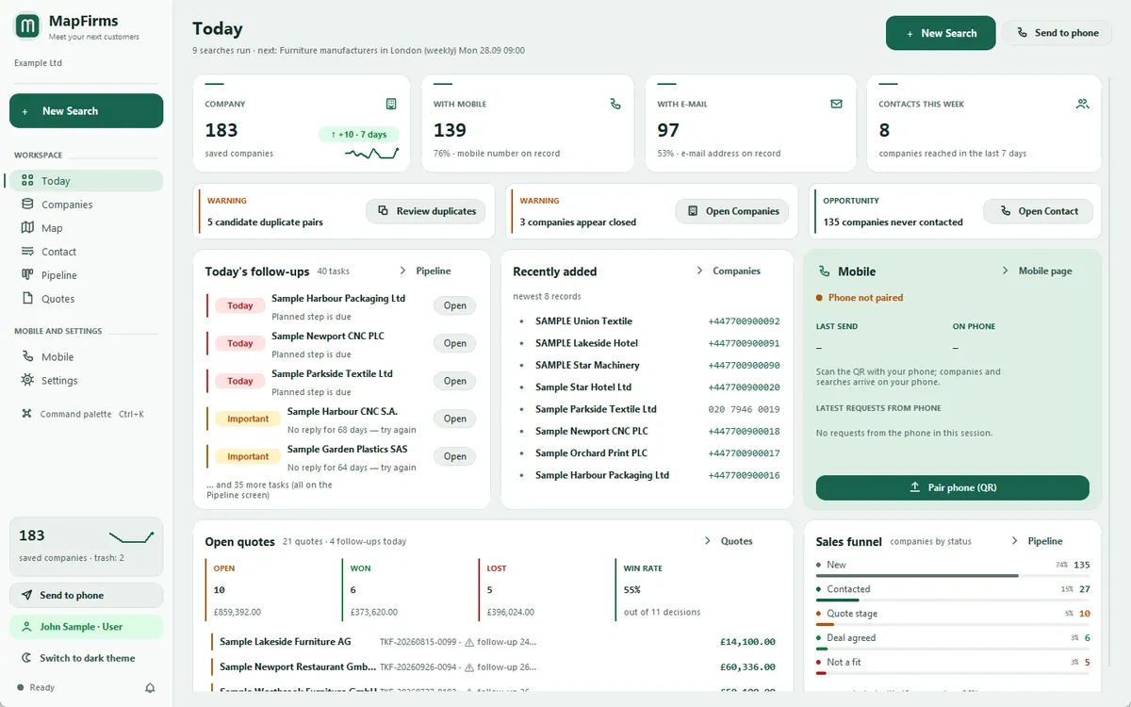Click SAMPLE Lakeside Hotel entry
The width and height of the screenshot is (1131, 707).
(x=586, y=343)
